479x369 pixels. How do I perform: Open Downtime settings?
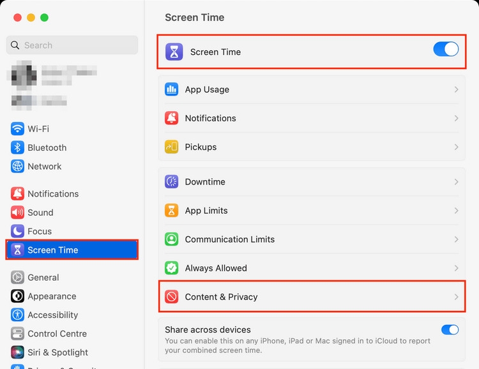coord(312,181)
